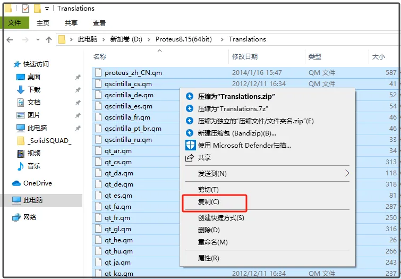Expand the chevron after Proteus8.15(64bit) breadcrumb

coord(222,39)
